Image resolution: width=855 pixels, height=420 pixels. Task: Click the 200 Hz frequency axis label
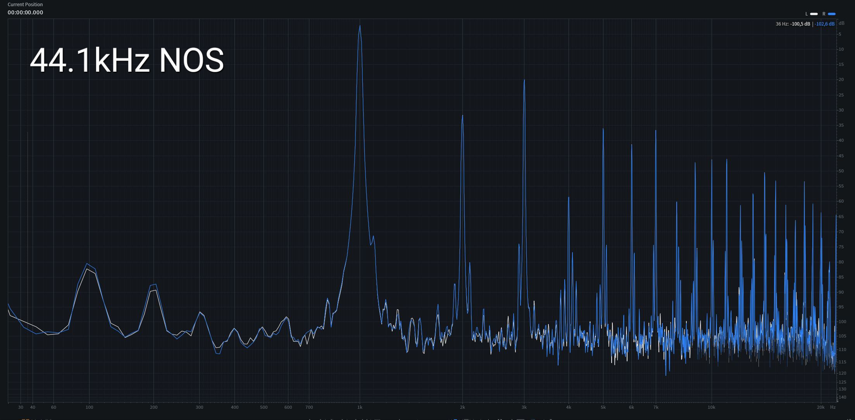pyautogui.click(x=153, y=407)
